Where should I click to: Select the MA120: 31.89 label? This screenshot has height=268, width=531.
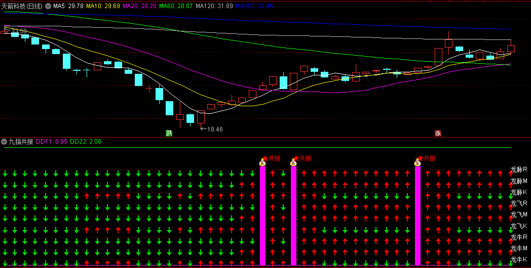[x=214, y=6]
